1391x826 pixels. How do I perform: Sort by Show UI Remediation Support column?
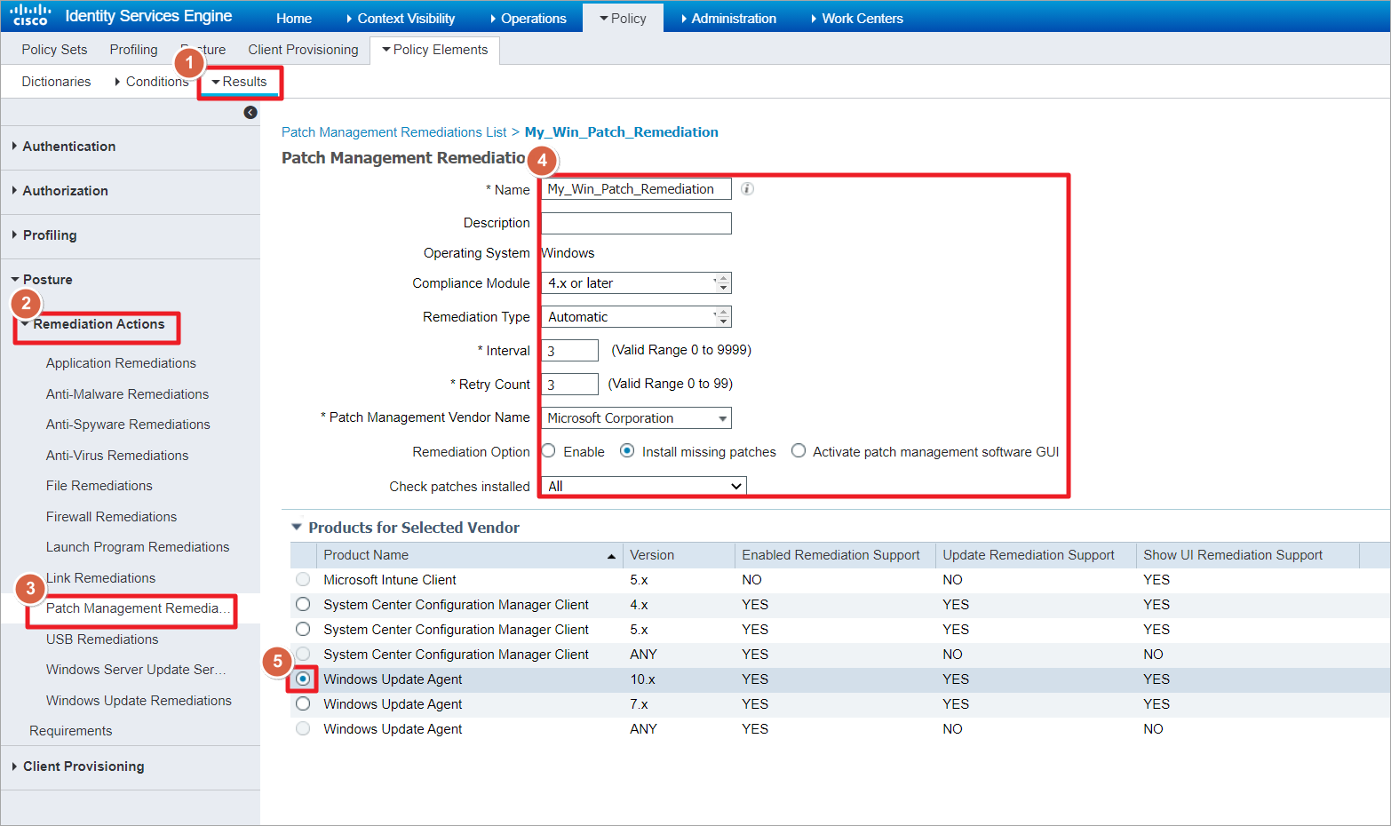point(1248,555)
